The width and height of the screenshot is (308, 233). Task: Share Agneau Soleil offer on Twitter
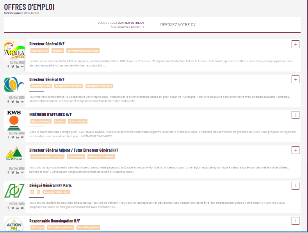coord(13,66)
